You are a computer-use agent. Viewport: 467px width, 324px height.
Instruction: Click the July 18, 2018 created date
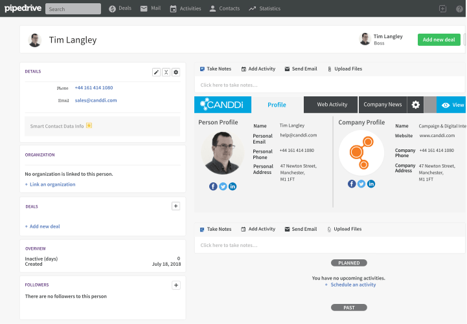166,264
